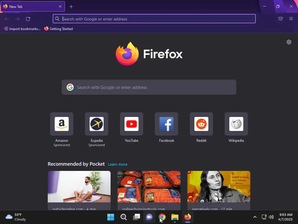Open the Save to Pocket button
This screenshot has height=224, width=298.
pyautogui.click(x=281, y=19)
